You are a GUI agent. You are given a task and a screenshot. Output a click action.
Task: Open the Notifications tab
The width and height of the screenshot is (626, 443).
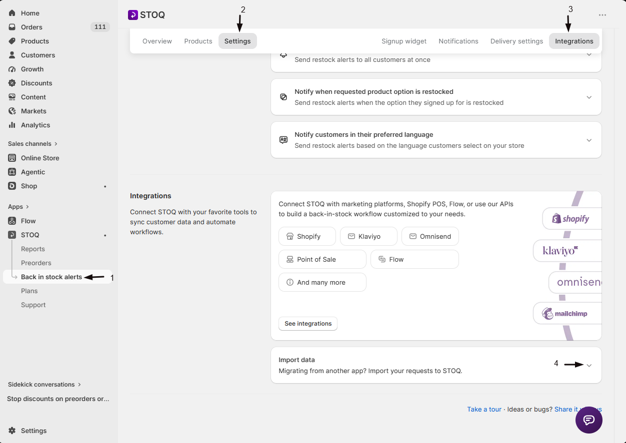click(x=458, y=41)
